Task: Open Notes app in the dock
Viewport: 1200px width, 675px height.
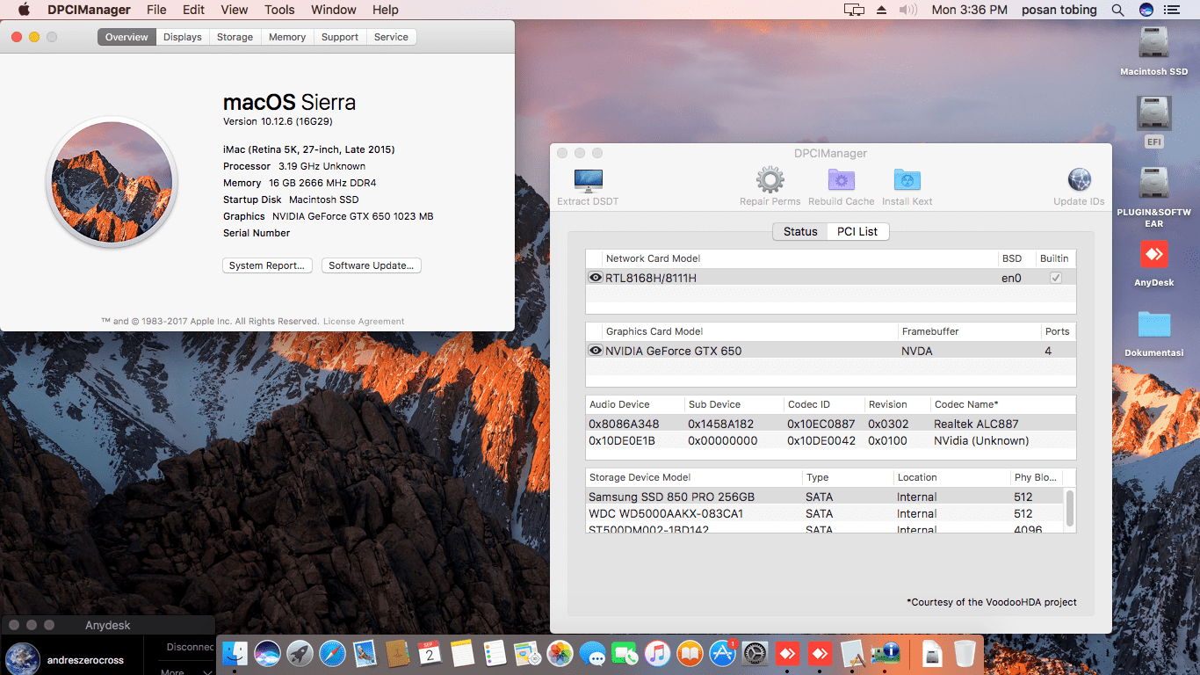Action: coord(462,653)
